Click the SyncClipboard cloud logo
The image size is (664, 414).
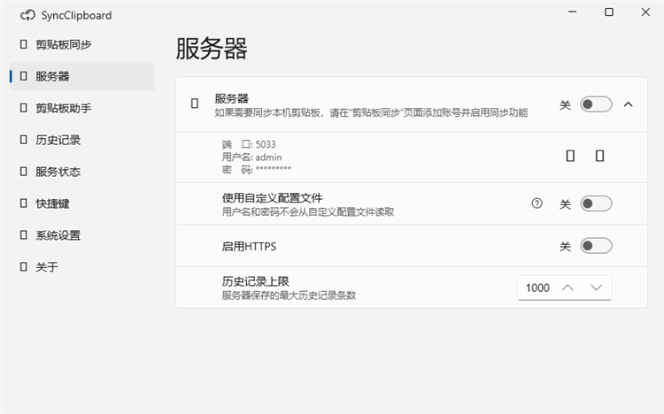click(28, 16)
